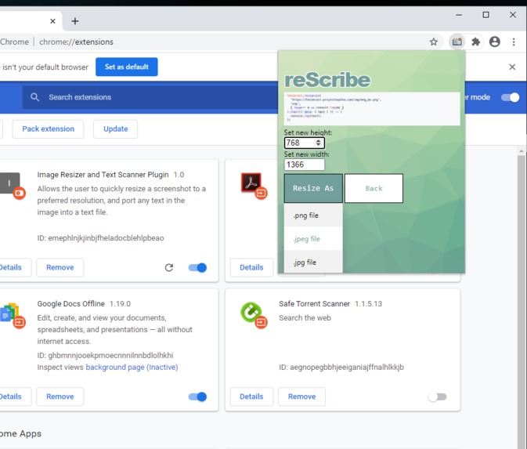The image size is (527, 449).
Task: Open the background page (Inactive) link
Action: click(x=132, y=367)
